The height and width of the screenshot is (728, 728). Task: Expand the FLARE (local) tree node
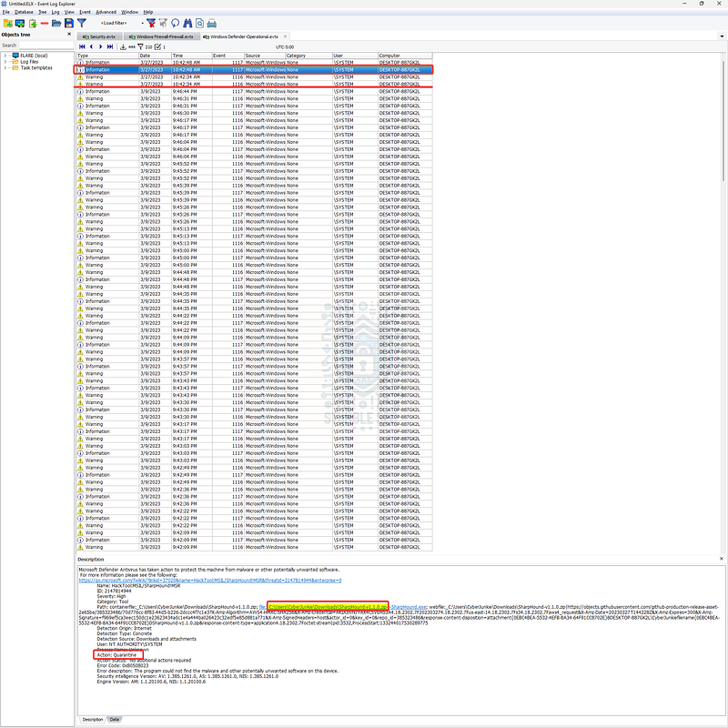pos(5,56)
